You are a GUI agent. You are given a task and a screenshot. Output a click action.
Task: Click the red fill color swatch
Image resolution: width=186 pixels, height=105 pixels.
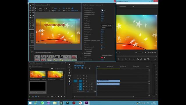[102, 58]
